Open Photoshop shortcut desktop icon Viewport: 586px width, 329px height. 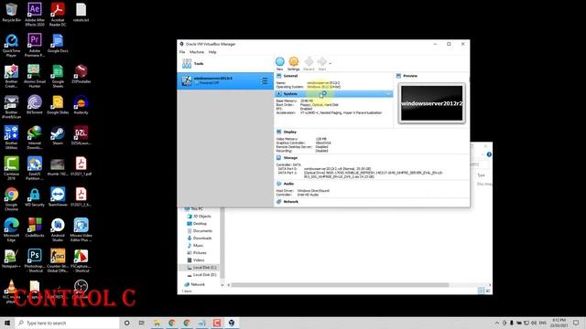35,260
